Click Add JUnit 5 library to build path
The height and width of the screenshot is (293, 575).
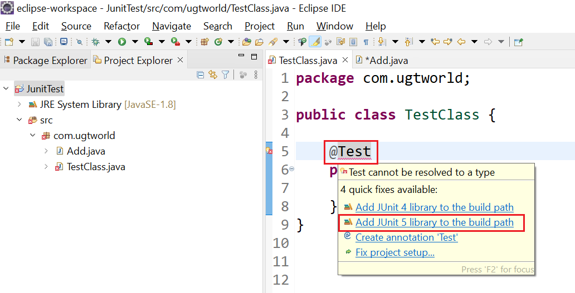click(435, 222)
